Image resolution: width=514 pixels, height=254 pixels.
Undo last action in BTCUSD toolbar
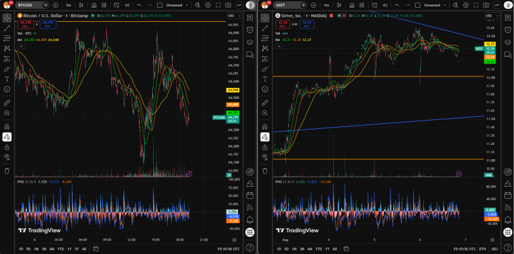click(x=140, y=5)
